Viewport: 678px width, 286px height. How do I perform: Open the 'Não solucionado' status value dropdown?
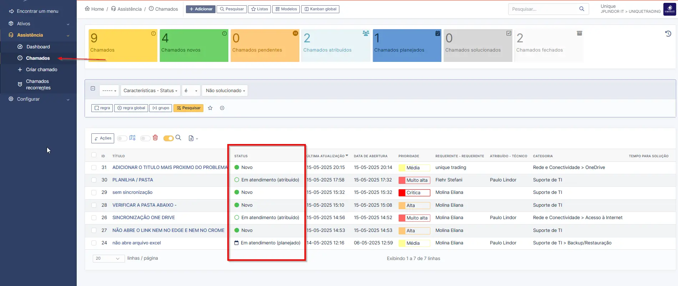tap(225, 91)
